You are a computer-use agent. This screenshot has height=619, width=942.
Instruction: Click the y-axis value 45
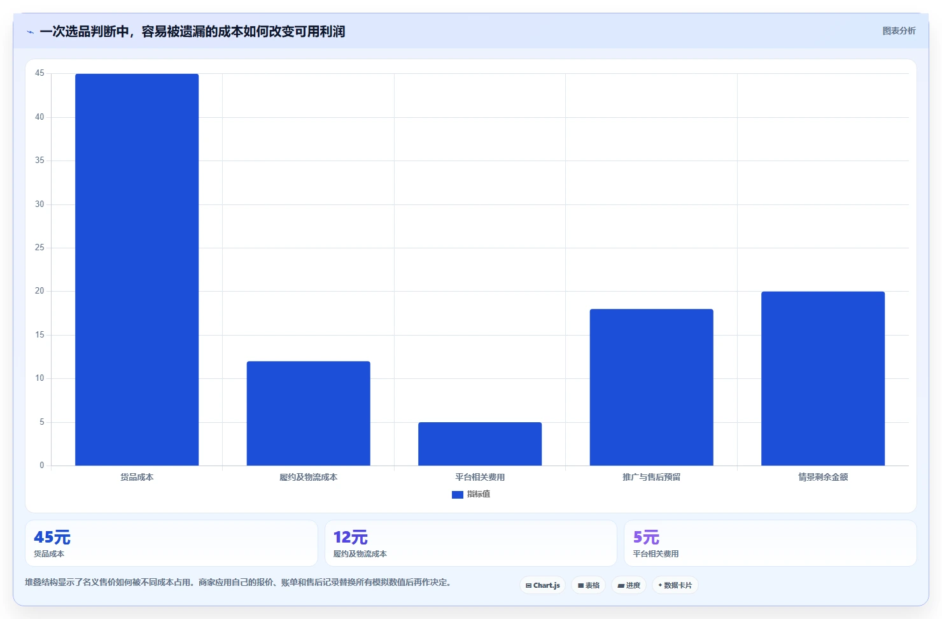point(39,73)
